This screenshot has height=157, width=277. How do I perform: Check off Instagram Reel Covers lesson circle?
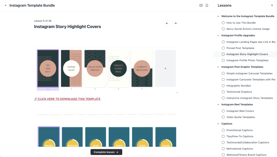[223, 111]
